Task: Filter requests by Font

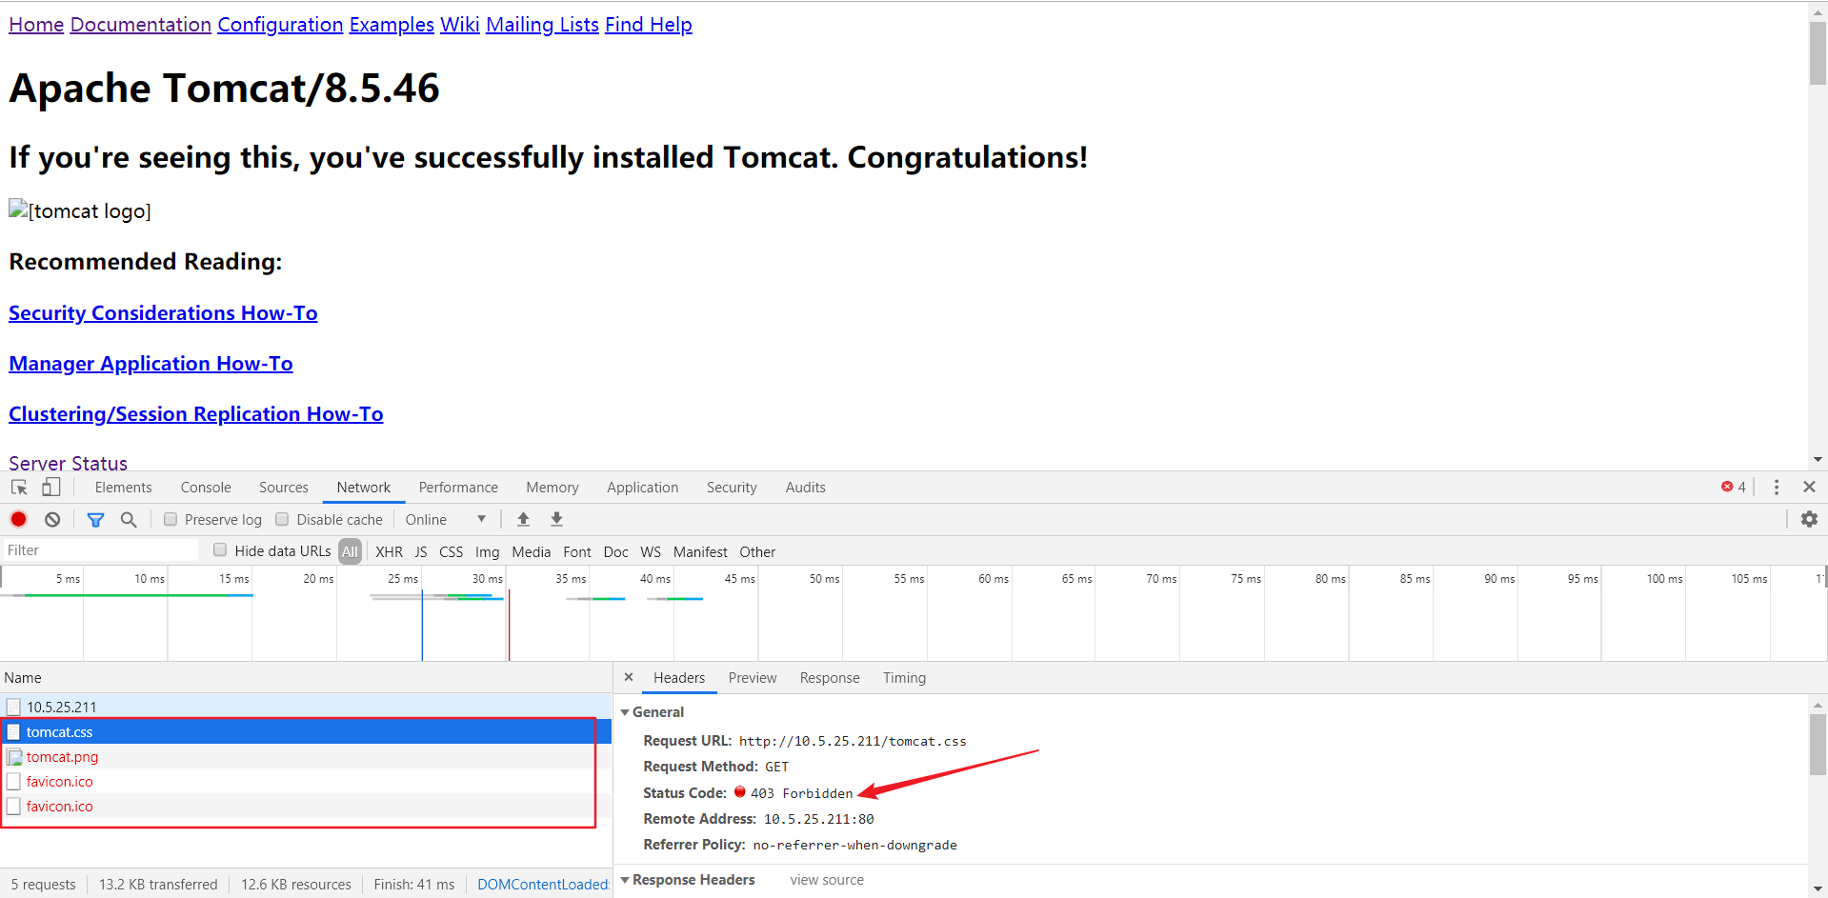Action: point(577,551)
